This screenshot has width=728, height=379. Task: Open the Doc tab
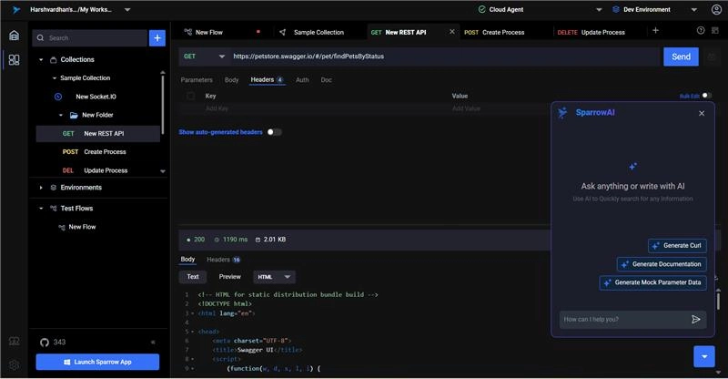pos(327,80)
